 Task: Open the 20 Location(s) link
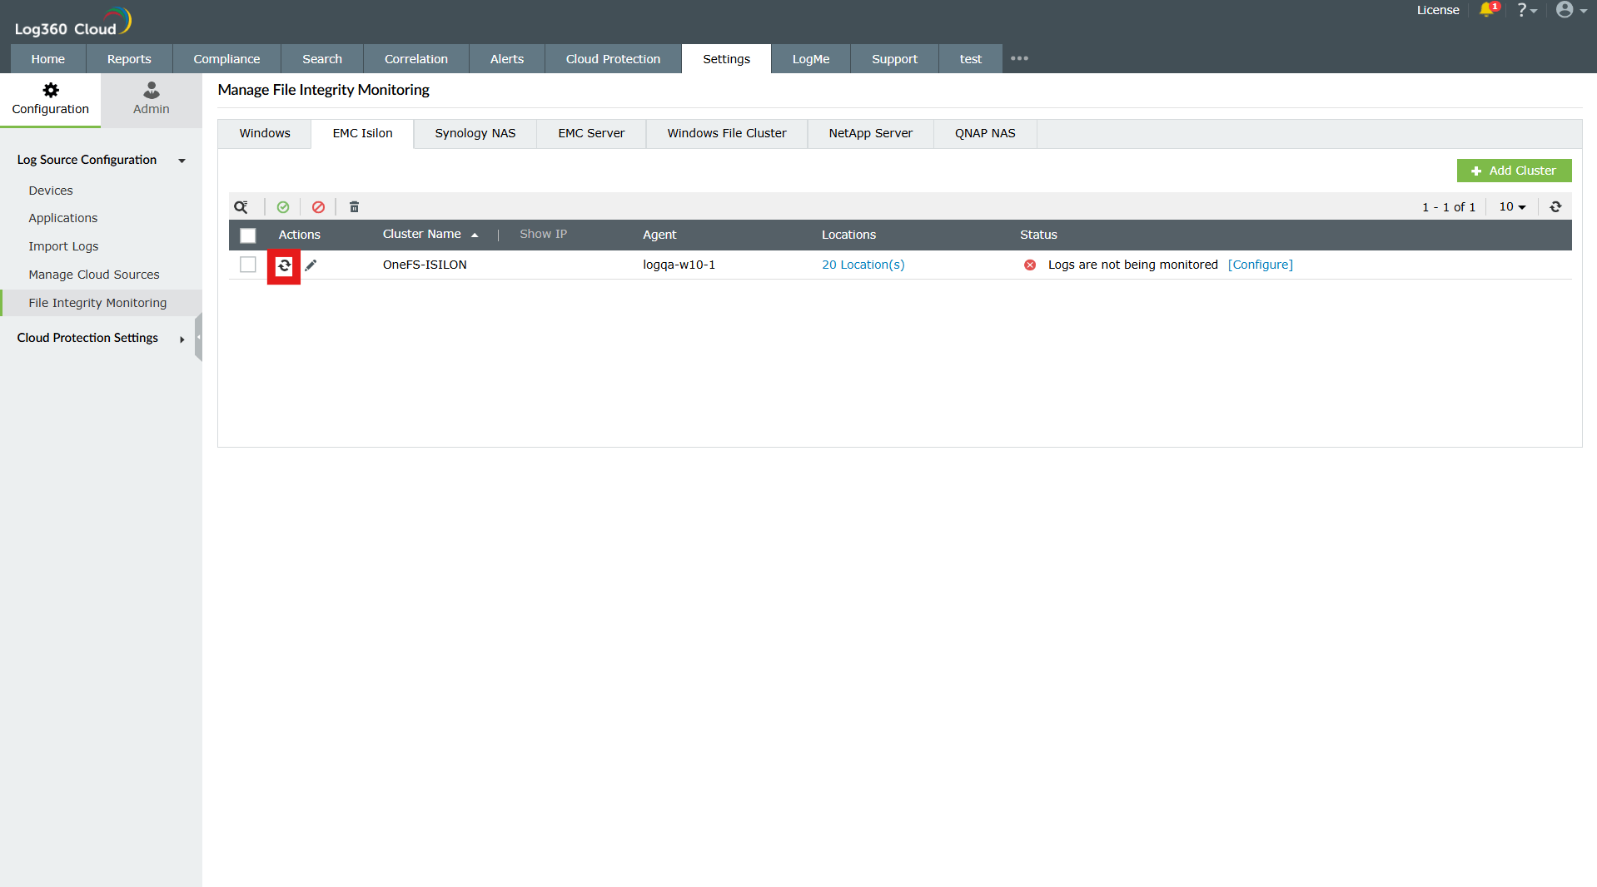coord(863,265)
